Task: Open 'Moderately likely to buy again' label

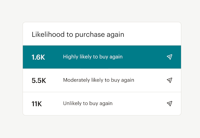Action: tap(98, 80)
